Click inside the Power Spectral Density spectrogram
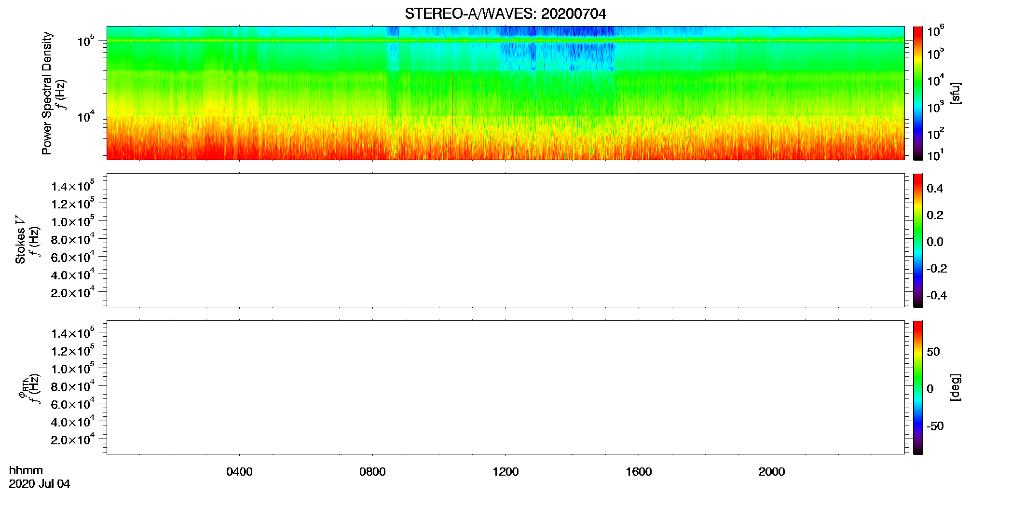The height and width of the screenshot is (521, 1011). [505, 93]
